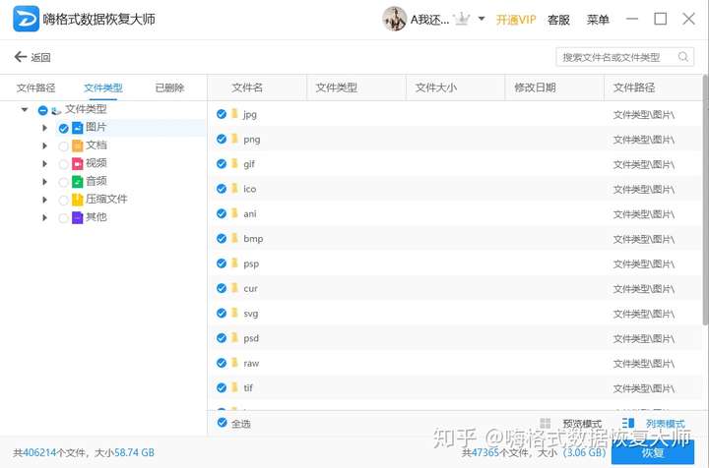This screenshot has height=468, width=709.
Task: Click 开通VIP link
Action: (x=515, y=20)
